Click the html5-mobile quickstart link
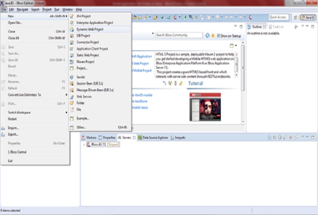The image size is (318, 215). pos(142,95)
